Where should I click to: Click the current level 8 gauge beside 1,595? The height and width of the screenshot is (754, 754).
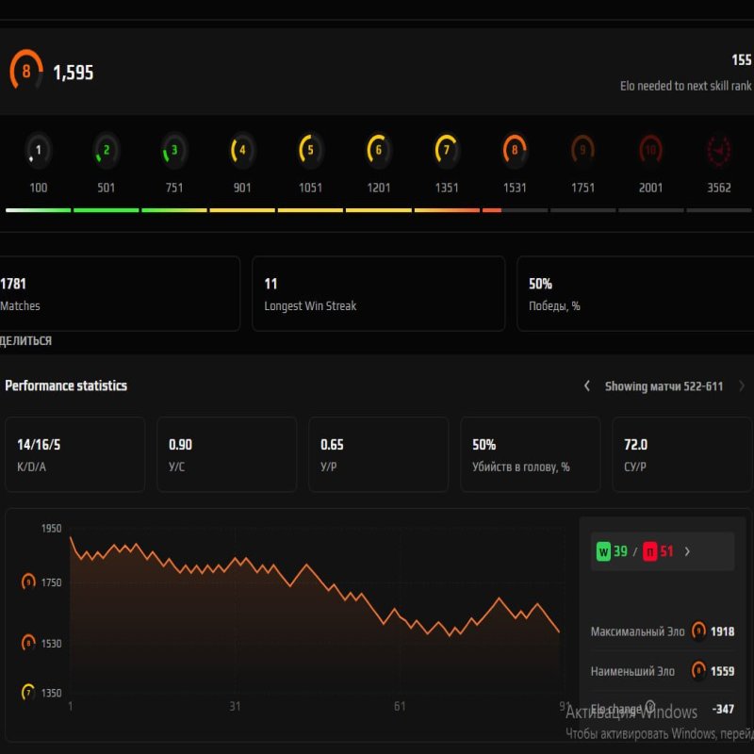coord(25,70)
